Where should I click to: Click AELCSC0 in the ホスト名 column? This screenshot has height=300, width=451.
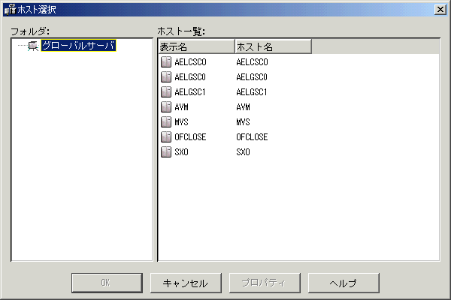pos(252,62)
